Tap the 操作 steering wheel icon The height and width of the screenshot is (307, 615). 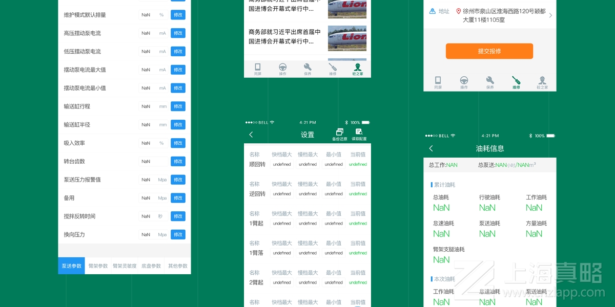tap(282, 67)
